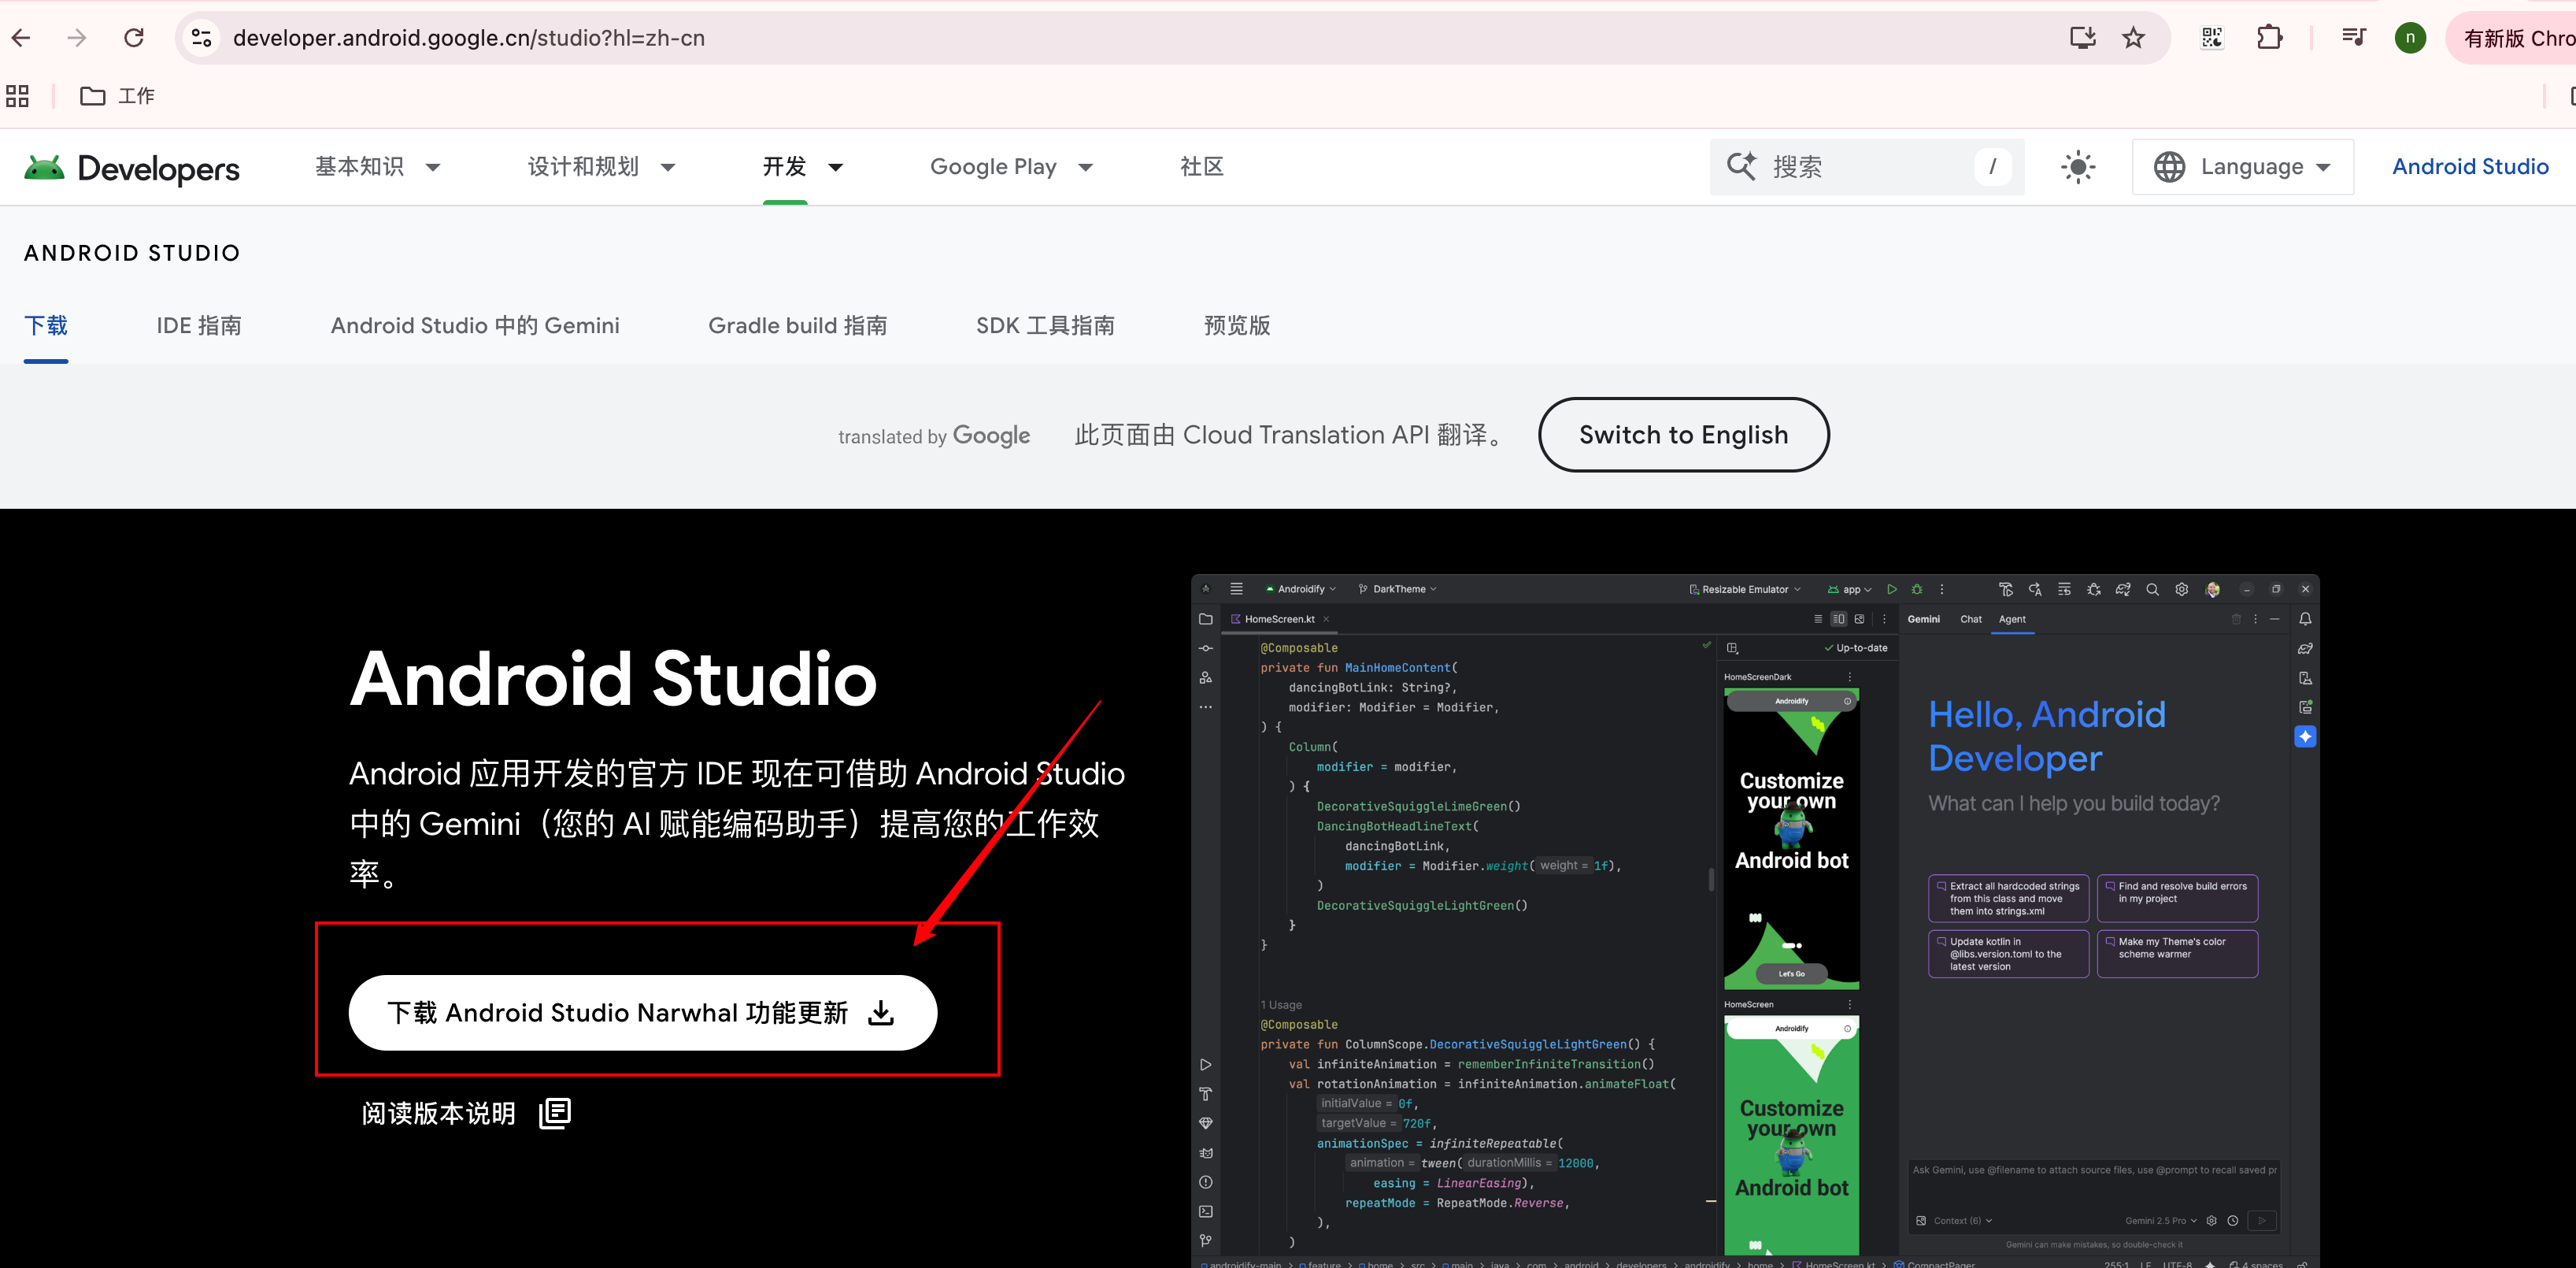The image size is (2576, 1268).
Task: Open the 社区 navigation item
Action: (x=1201, y=167)
